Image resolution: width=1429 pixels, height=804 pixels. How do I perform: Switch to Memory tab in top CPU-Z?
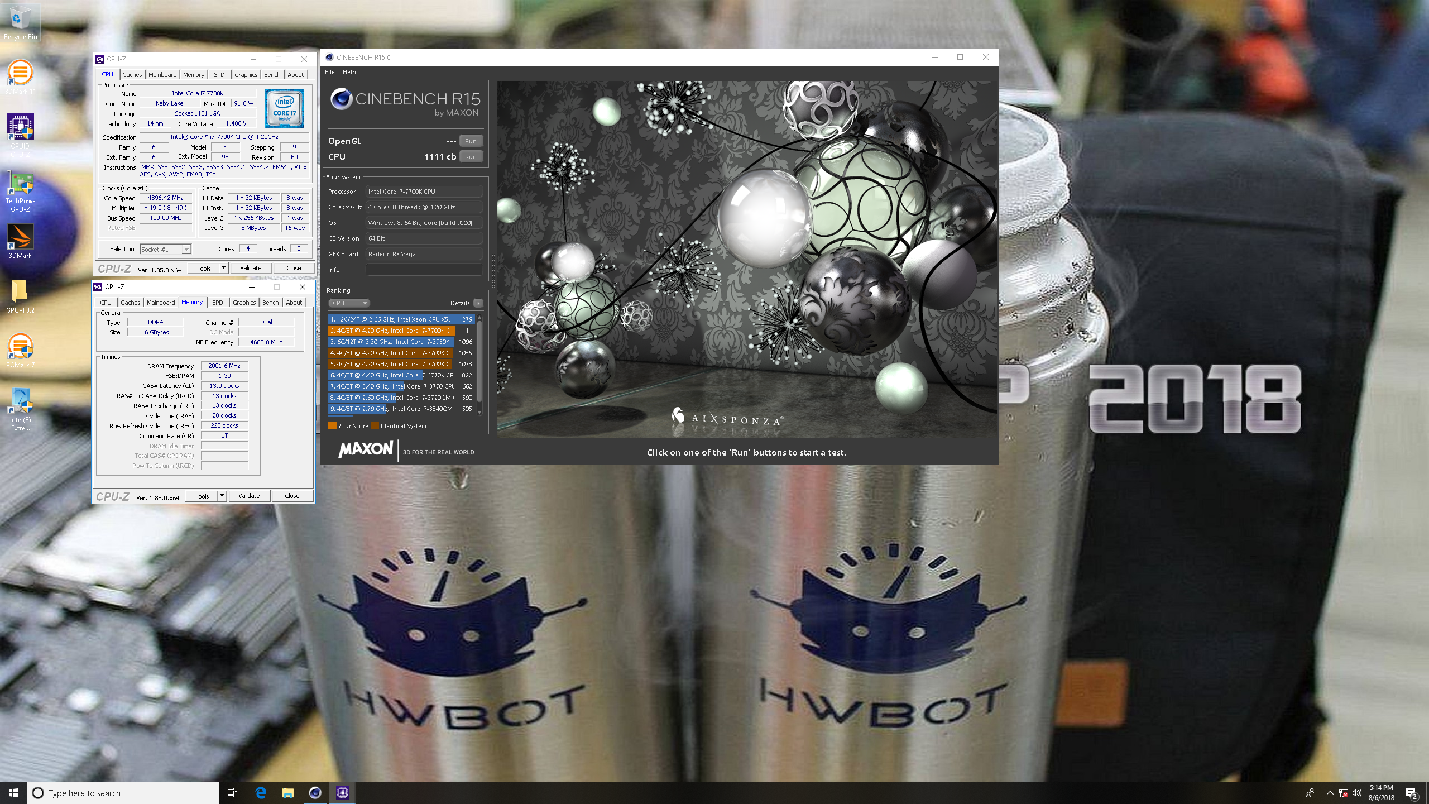pos(194,75)
